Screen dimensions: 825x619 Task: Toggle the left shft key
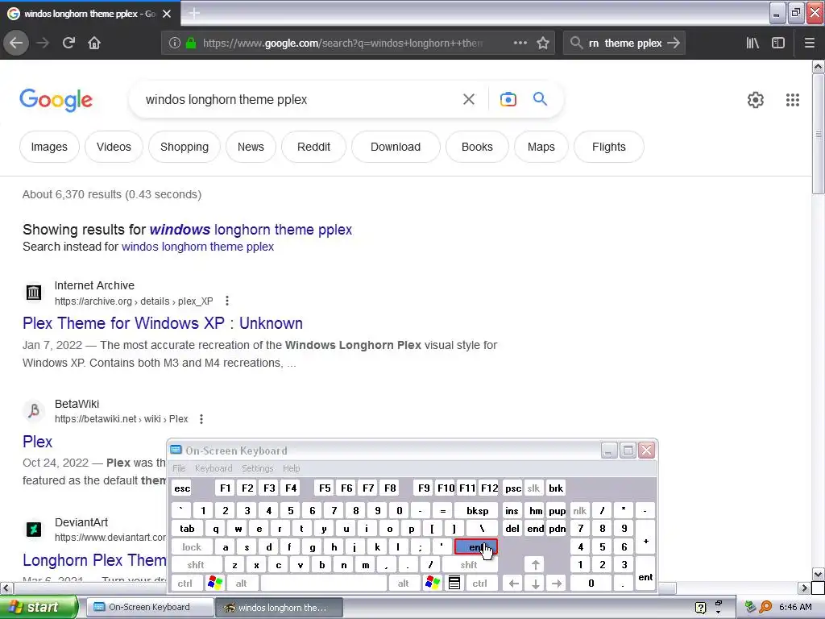coord(196,565)
